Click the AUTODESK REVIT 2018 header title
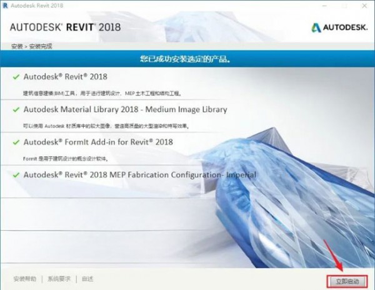The width and height of the screenshot is (375, 290). click(x=65, y=27)
